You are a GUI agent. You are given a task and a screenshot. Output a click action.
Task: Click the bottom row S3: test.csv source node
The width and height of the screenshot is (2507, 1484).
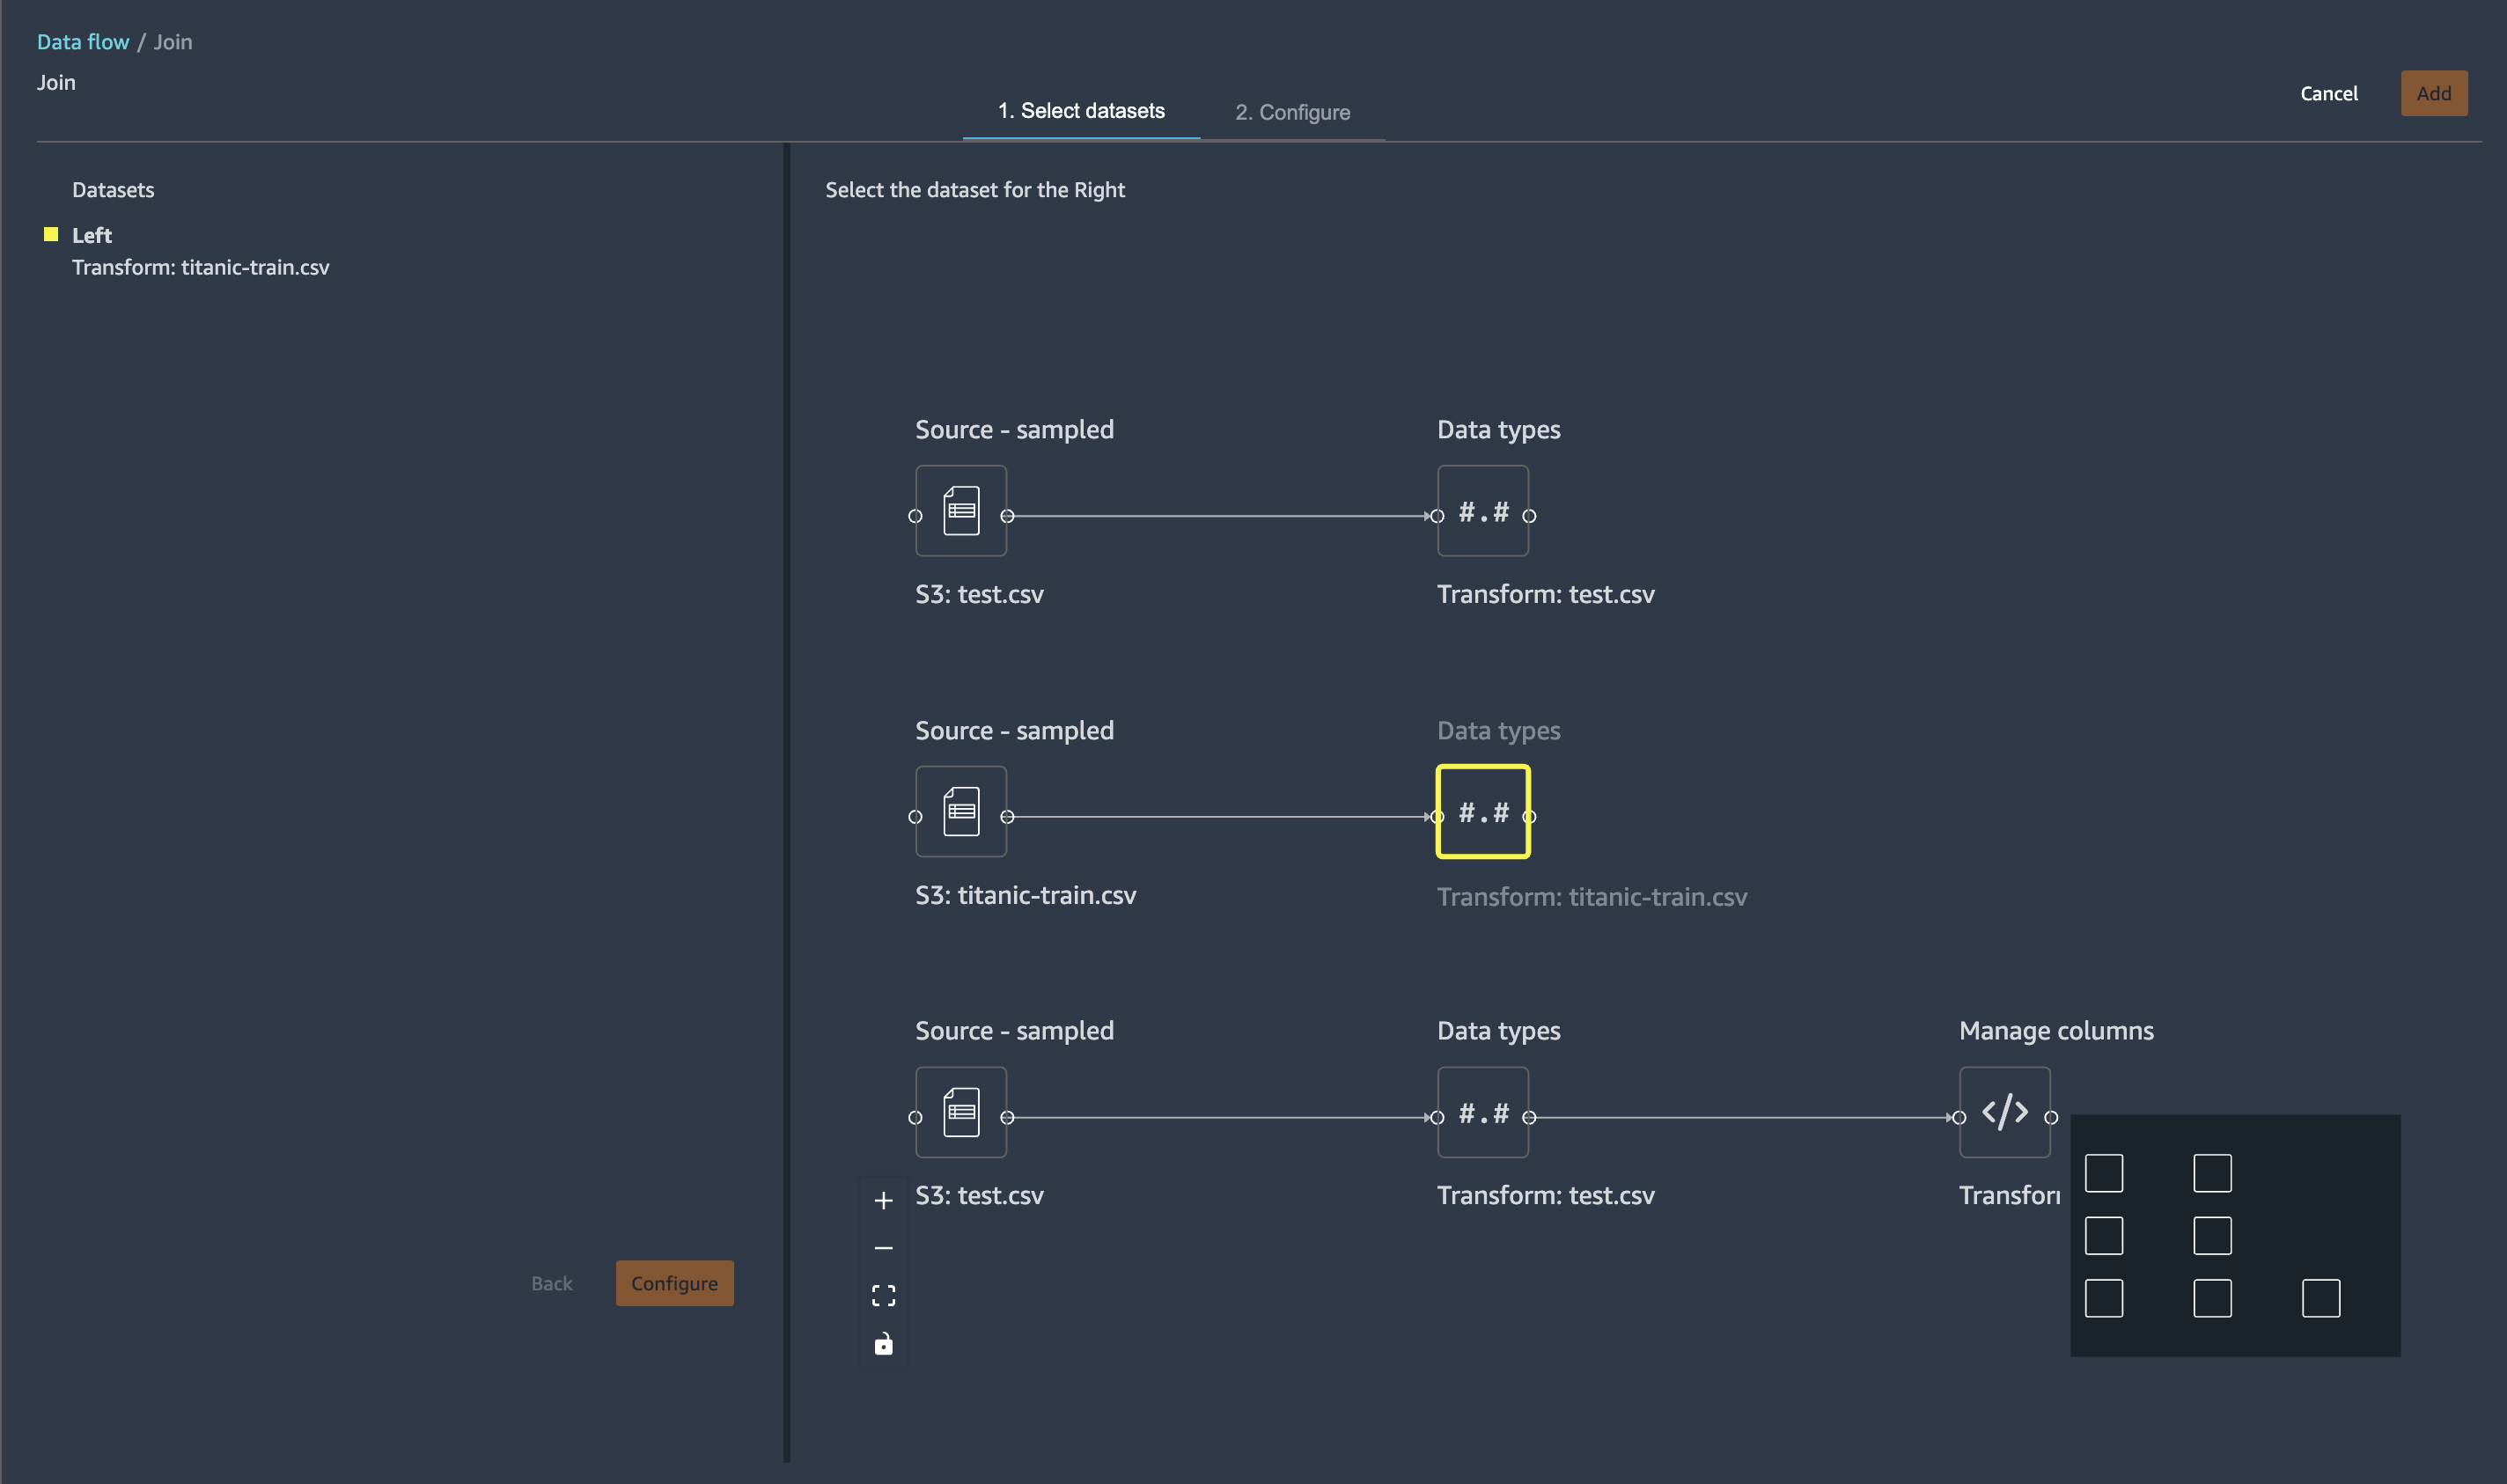click(x=960, y=1112)
